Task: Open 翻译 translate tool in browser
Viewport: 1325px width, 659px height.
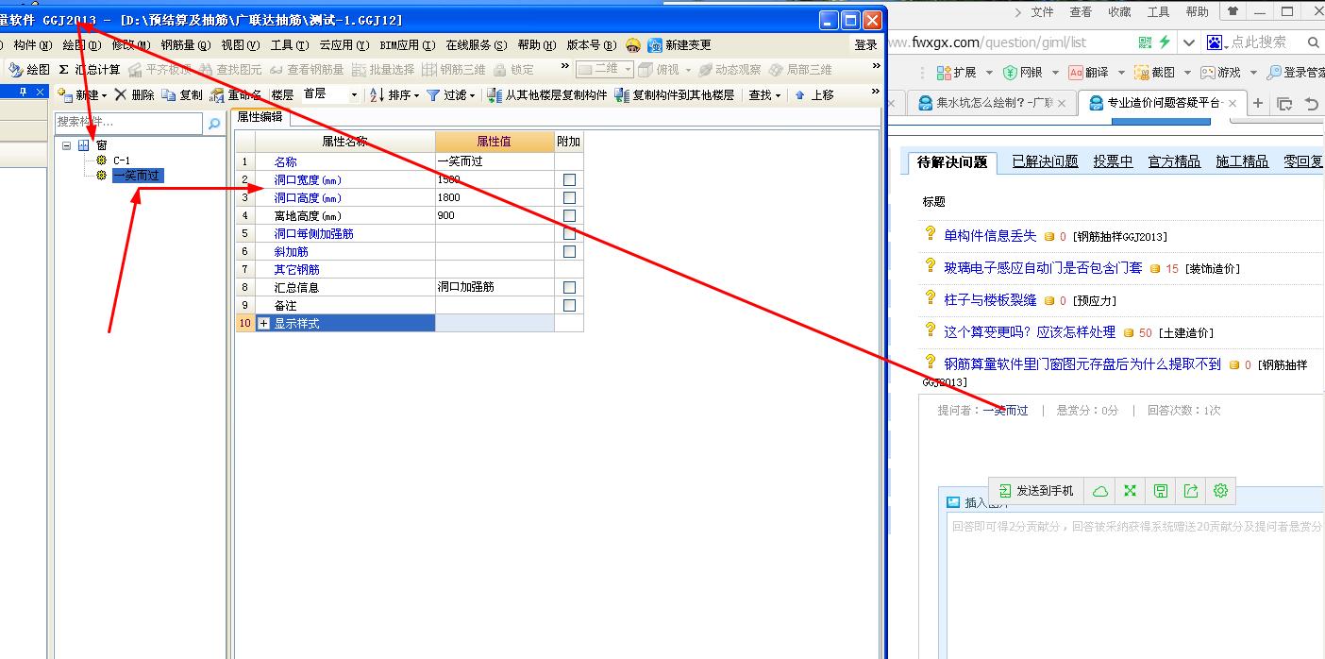Action: pos(1089,73)
